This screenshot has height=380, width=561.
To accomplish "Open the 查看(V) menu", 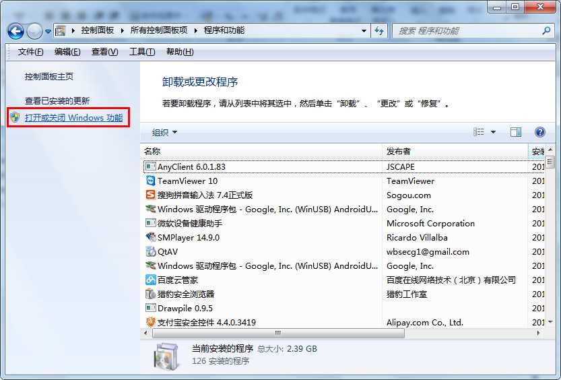I will pos(104,52).
